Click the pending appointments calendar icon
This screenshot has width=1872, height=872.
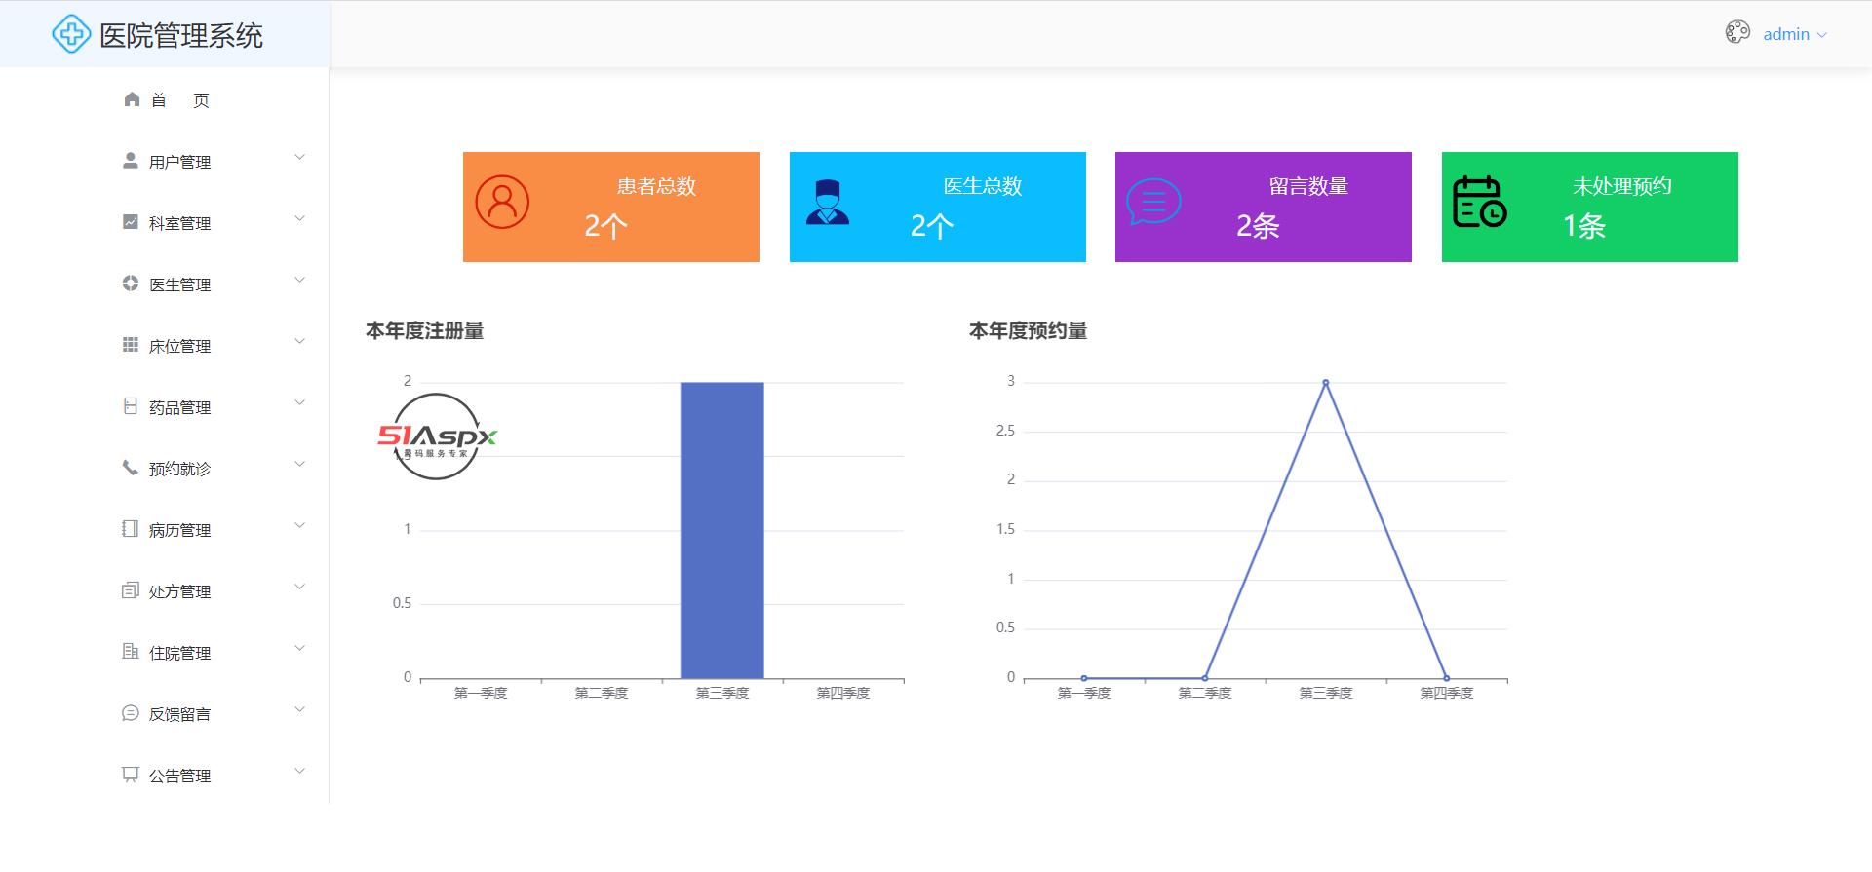[1479, 203]
